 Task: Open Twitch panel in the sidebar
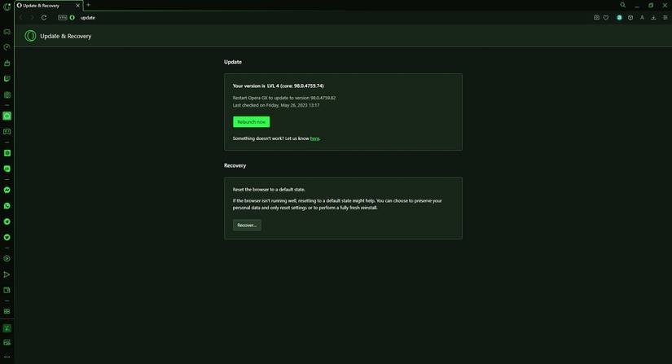tap(7, 79)
